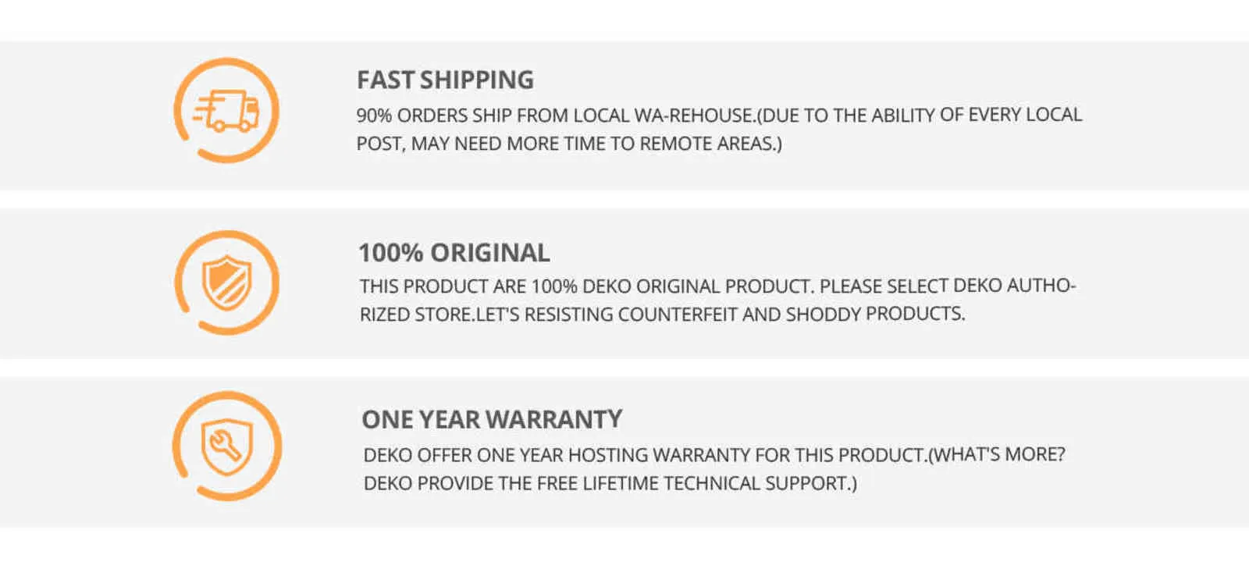Click the 'RIZED STORE.LET'S RESISTING COUNTERFEIT' line
The height and width of the screenshot is (569, 1249).
[662, 314]
